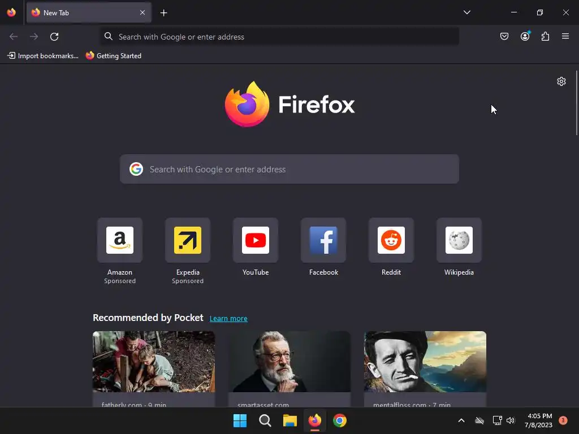Go forward with the forward arrow
Screen dimensions: 579x434
point(34,37)
